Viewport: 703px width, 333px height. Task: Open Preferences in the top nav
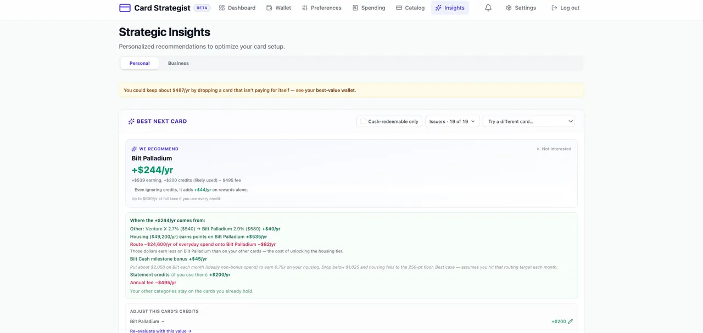321,8
